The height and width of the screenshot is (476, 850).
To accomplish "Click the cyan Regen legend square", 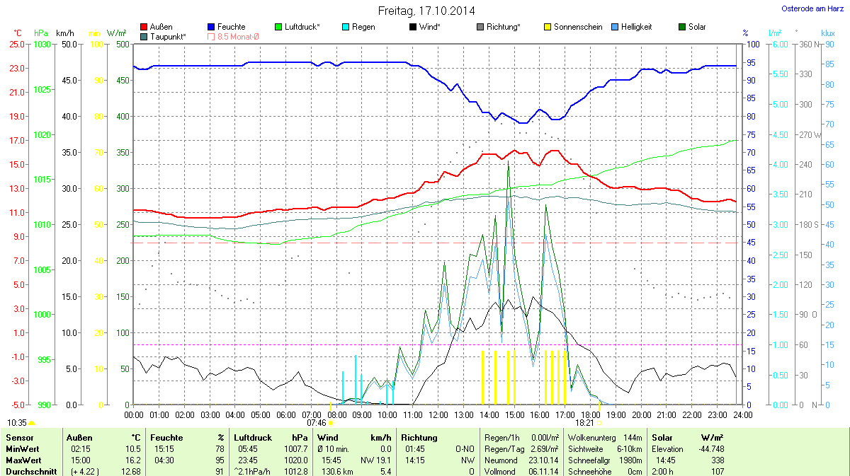I will pyautogui.click(x=346, y=27).
